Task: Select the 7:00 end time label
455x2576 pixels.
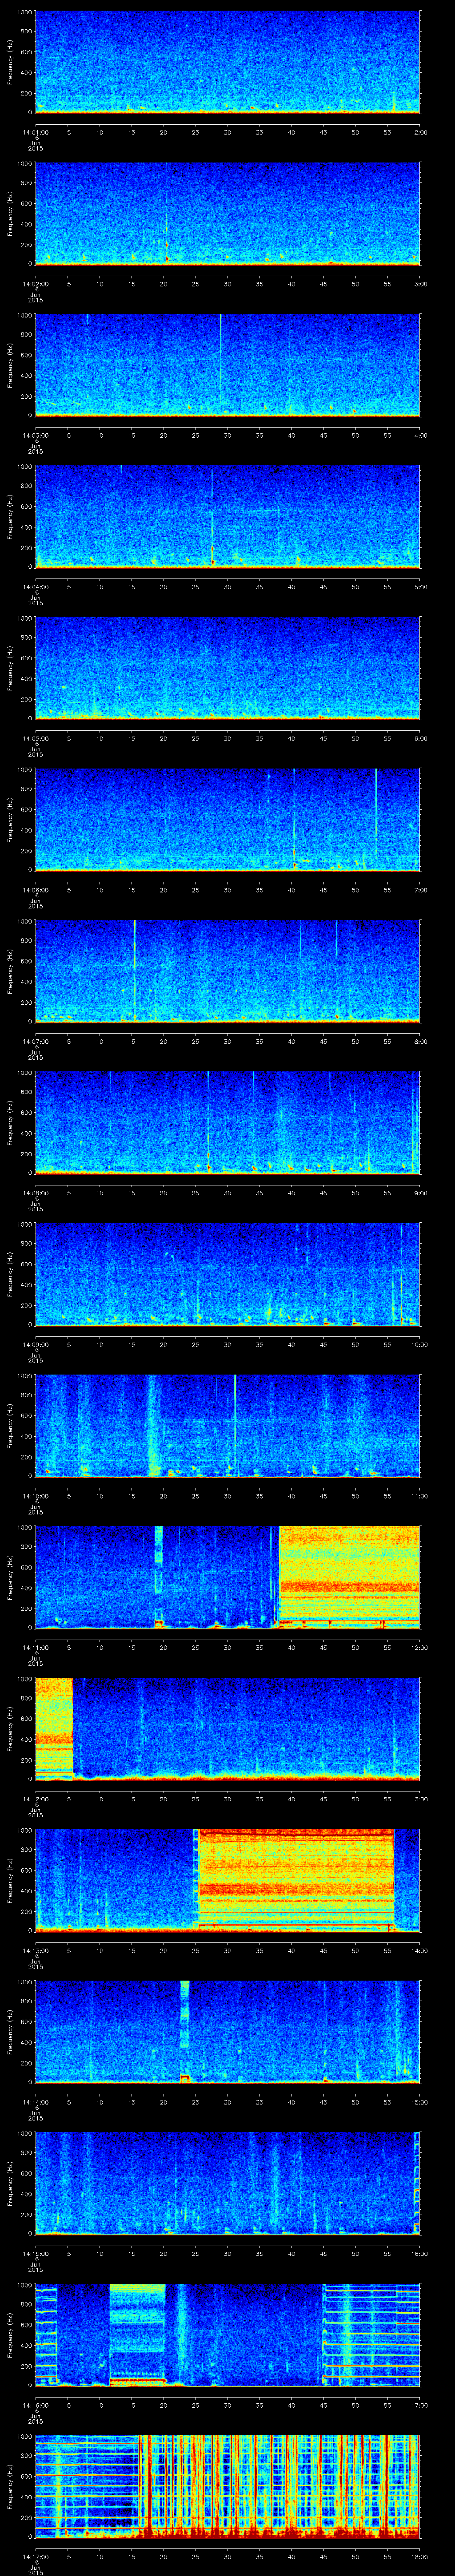Action: coord(420,890)
